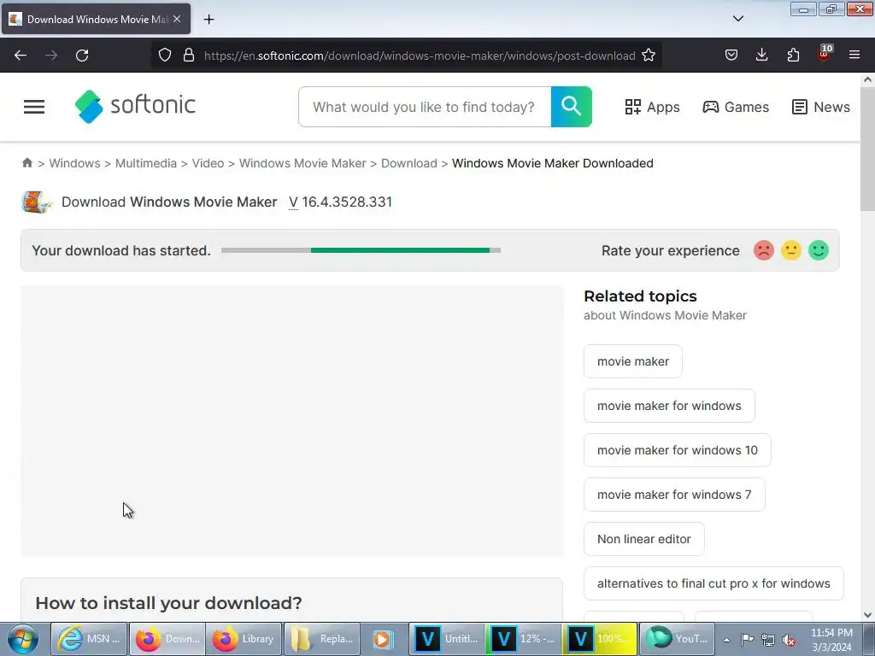The width and height of the screenshot is (875, 656).
Task: Select the 'movie maker for windows 7' topic
Action: pos(674,495)
